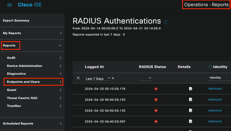The width and height of the screenshot is (231, 131).
Task: Open Endpoints and Users reports category
Action: tap(23, 82)
